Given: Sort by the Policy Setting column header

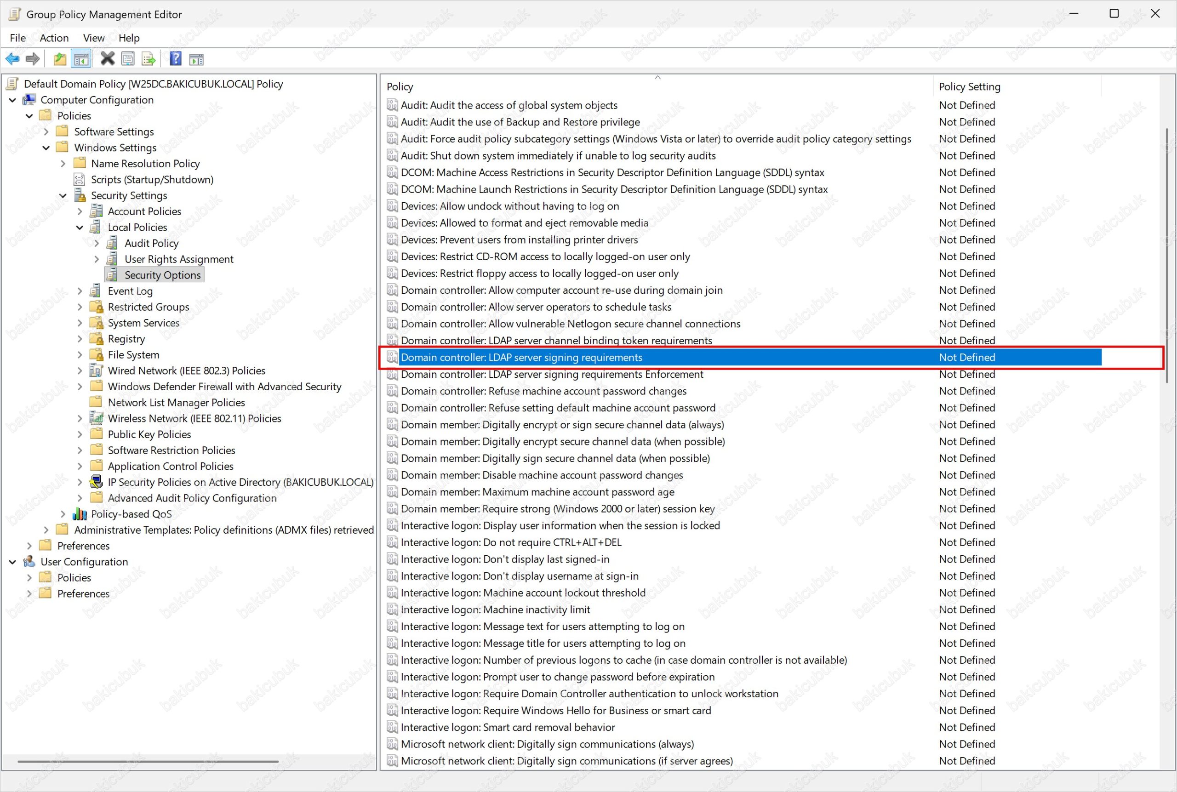Looking at the screenshot, I should pyautogui.click(x=1017, y=86).
